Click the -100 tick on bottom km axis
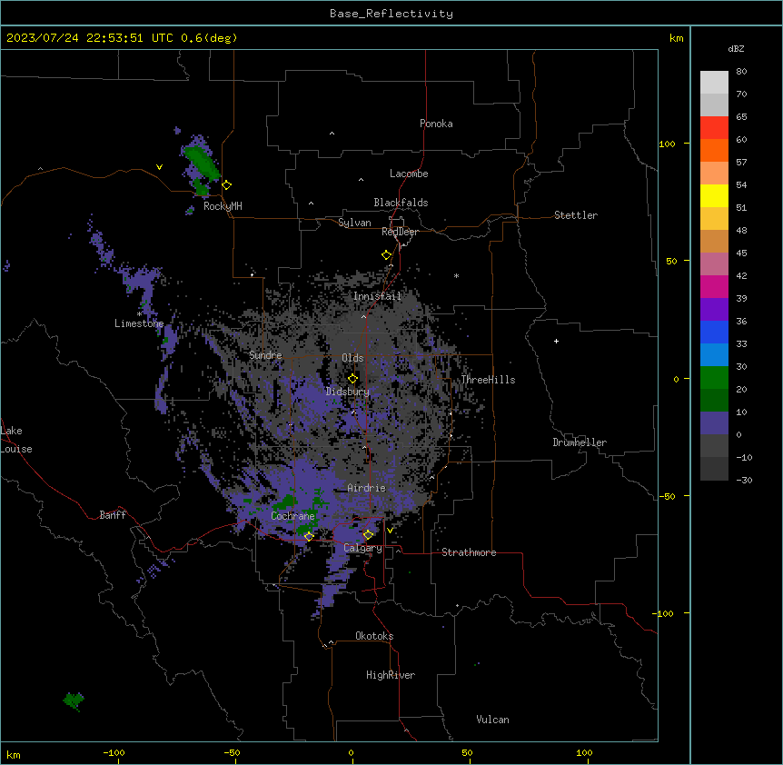The width and height of the screenshot is (783, 765). (114, 752)
